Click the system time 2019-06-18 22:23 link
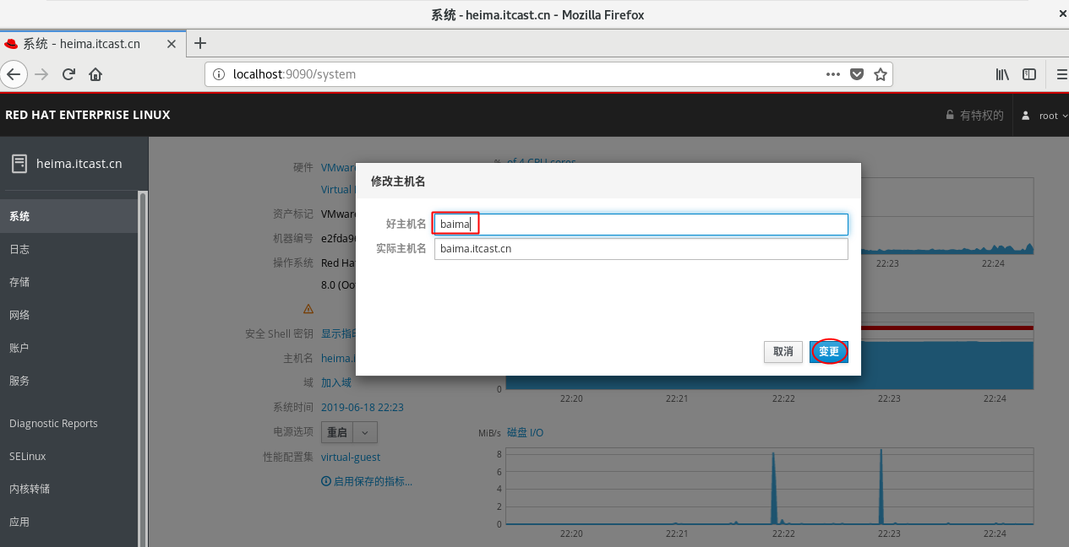 [363, 408]
